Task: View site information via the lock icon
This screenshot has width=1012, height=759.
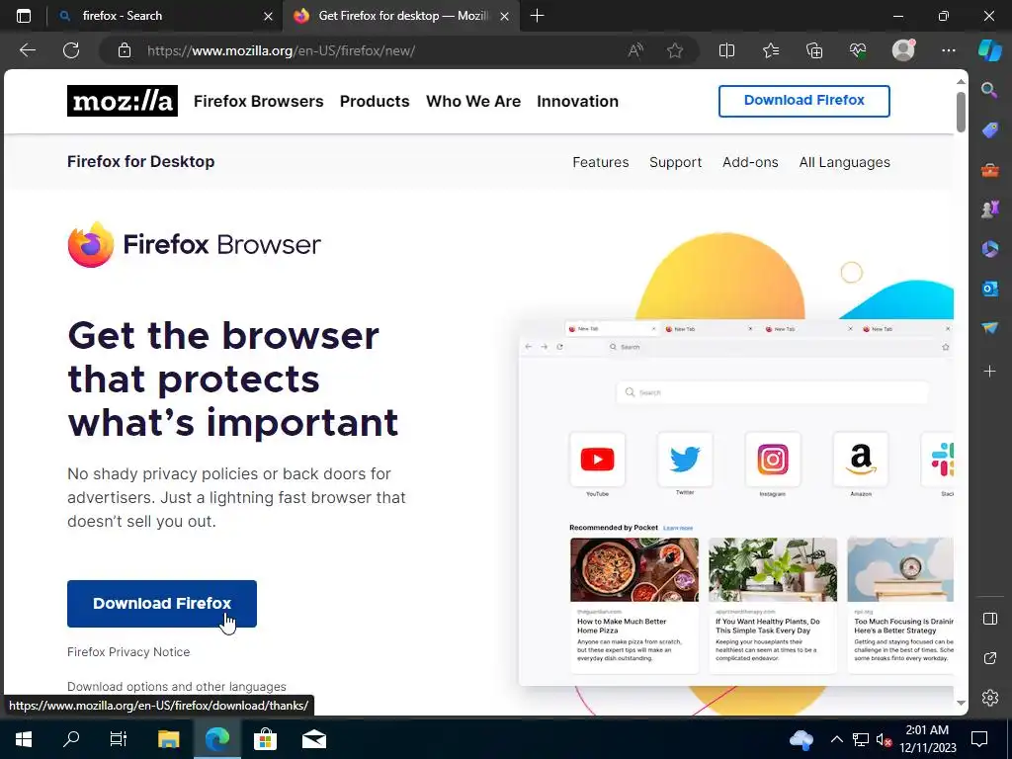Action: (125, 50)
